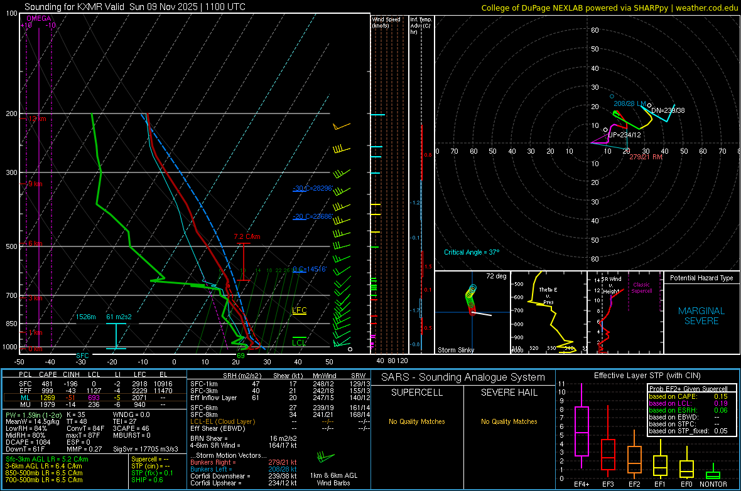Select the "Classic Supercell" annotation
The width and height of the screenshot is (741, 491).
click(x=641, y=288)
